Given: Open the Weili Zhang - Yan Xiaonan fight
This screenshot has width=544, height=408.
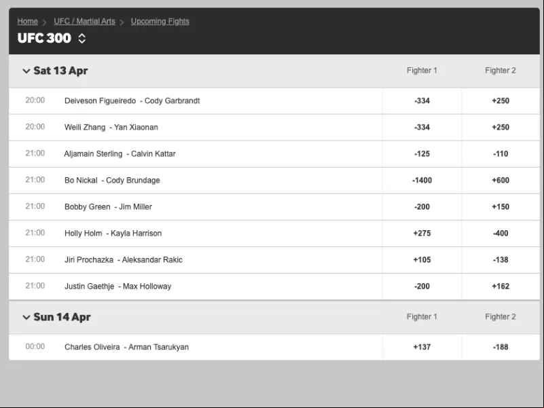Looking at the screenshot, I should pyautogui.click(x=111, y=128).
